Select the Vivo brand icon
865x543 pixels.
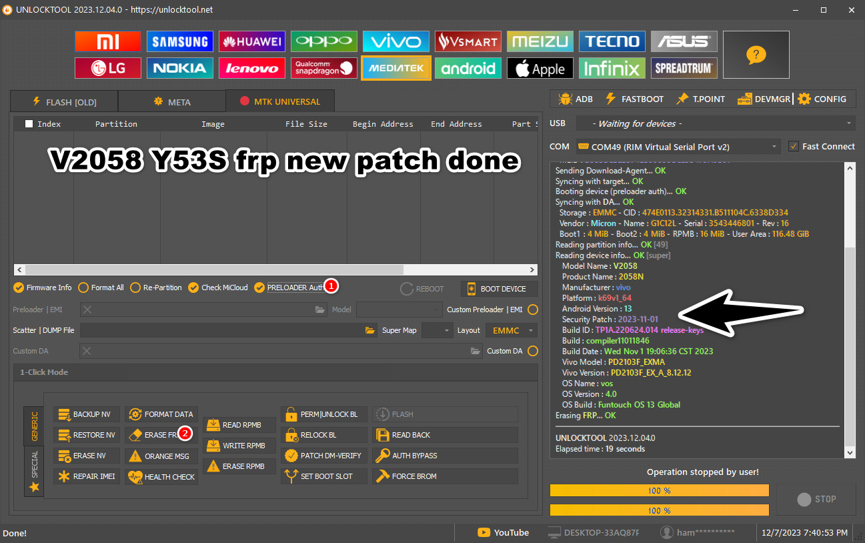coord(396,41)
